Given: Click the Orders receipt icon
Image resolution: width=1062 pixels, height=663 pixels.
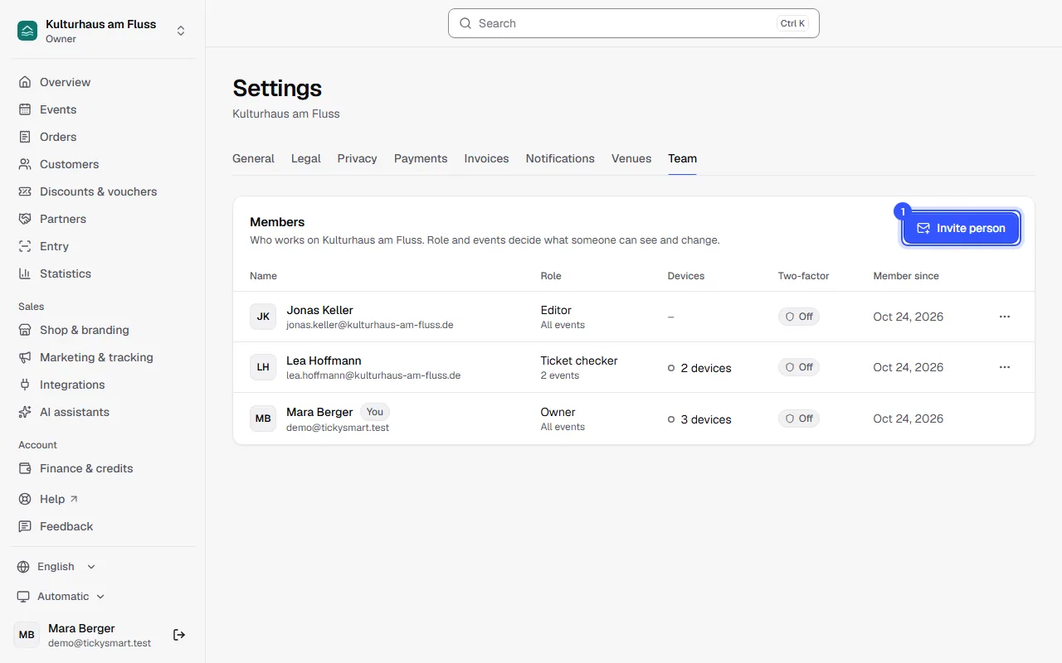Looking at the screenshot, I should (25, 137).
